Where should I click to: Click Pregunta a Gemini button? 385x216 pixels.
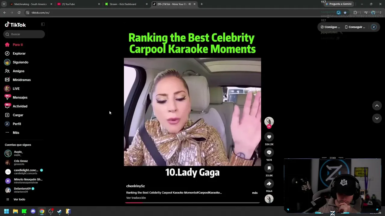tap(338, 4)
